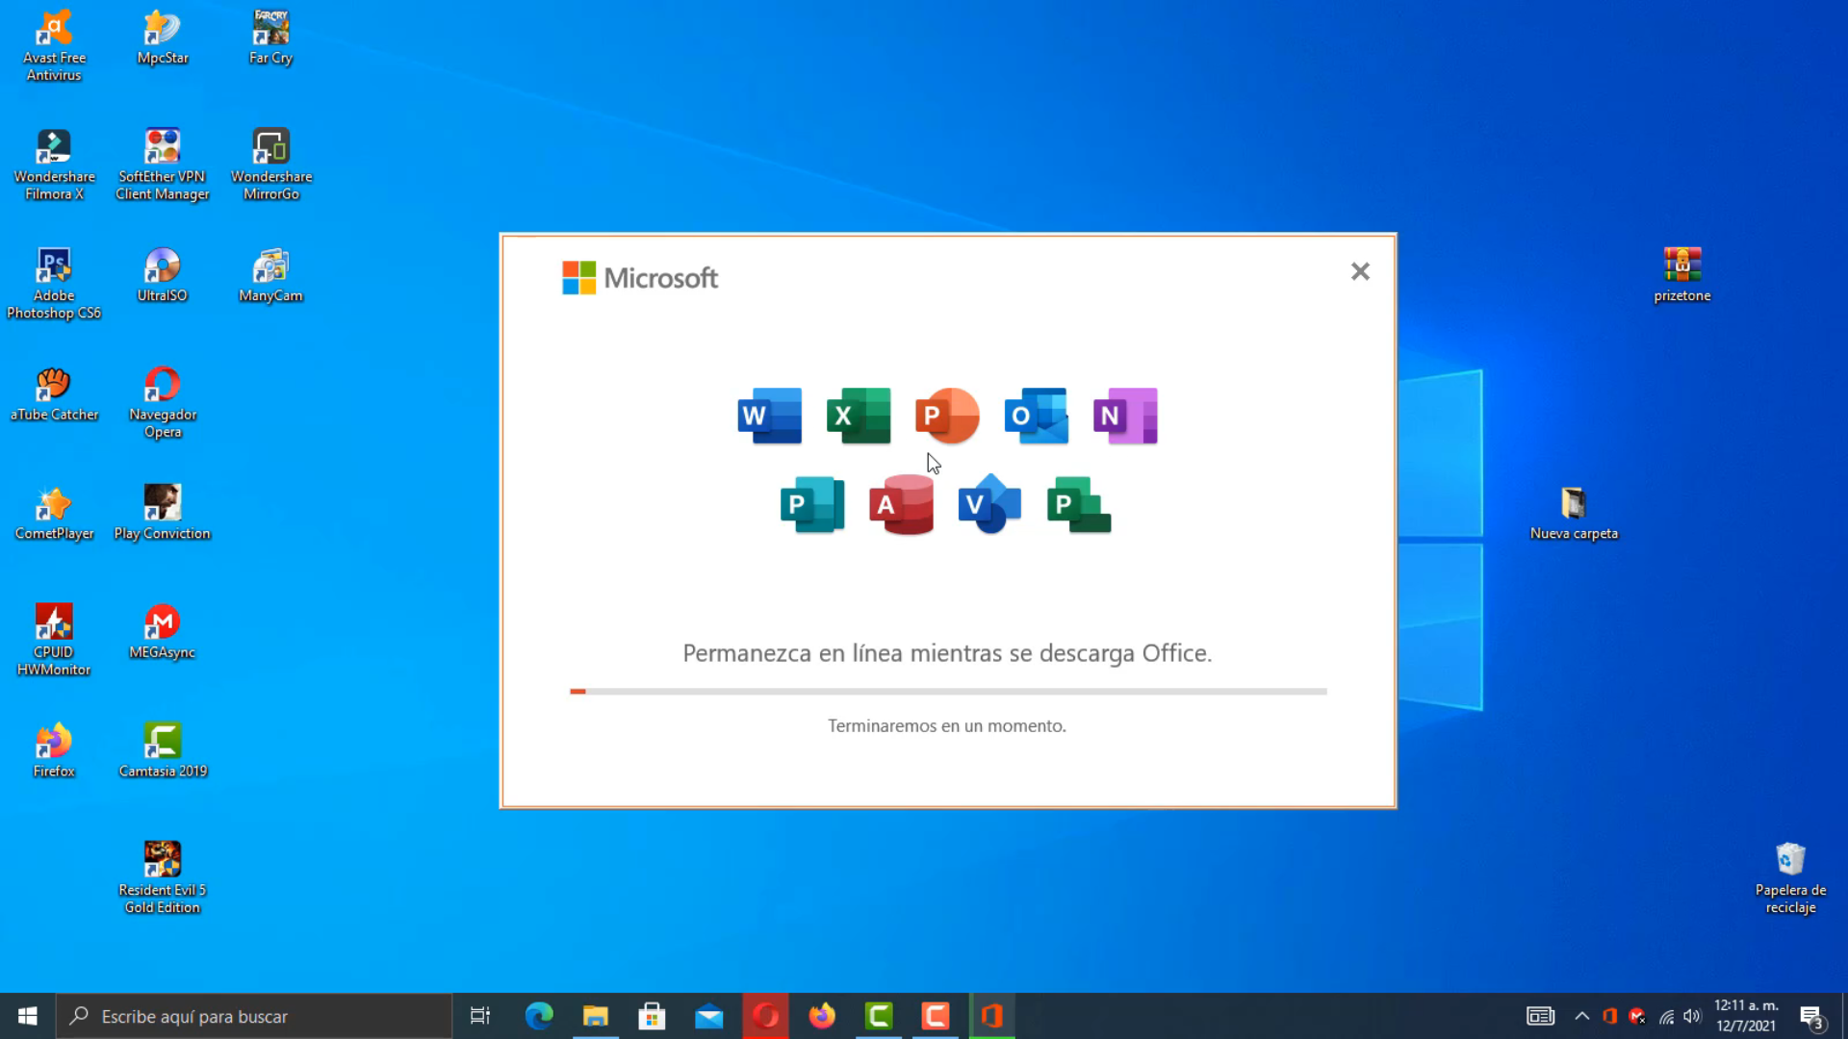Switch to orange Camtasia recorder taskbar app
Viewport: 1848px width, 1039px height.
936,1016
